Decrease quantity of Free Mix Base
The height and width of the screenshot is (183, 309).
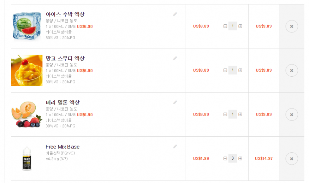(x=225, y=159)
